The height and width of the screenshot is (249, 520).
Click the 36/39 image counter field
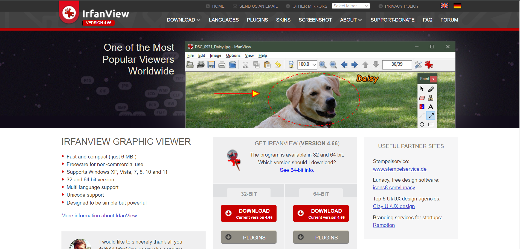click(x=397, y=65)
